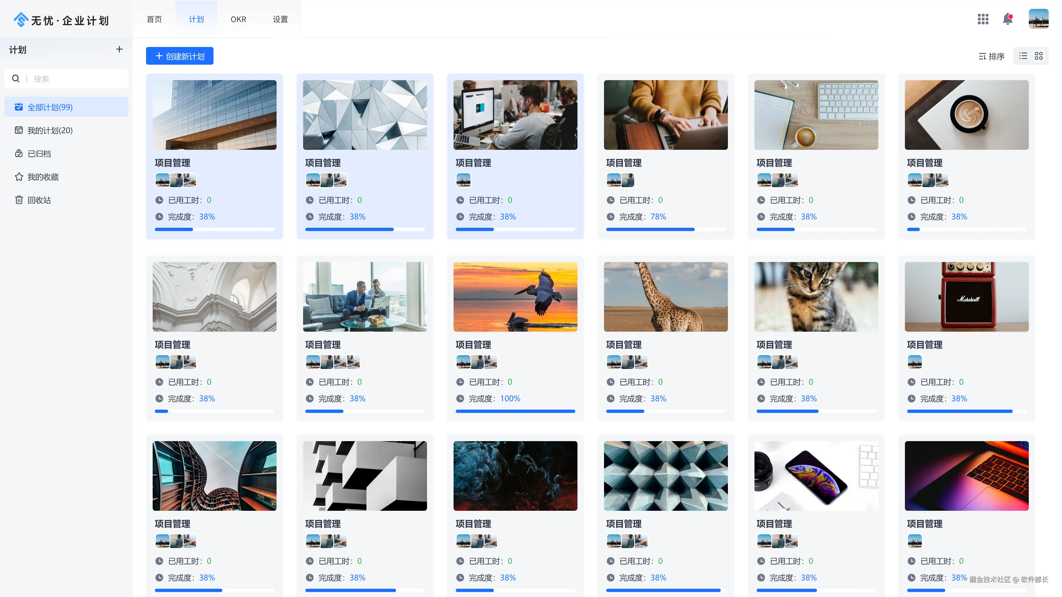Click the search magnifier icon in sidebar
This screenshot has height=597, width=1062.
point(16,79)
